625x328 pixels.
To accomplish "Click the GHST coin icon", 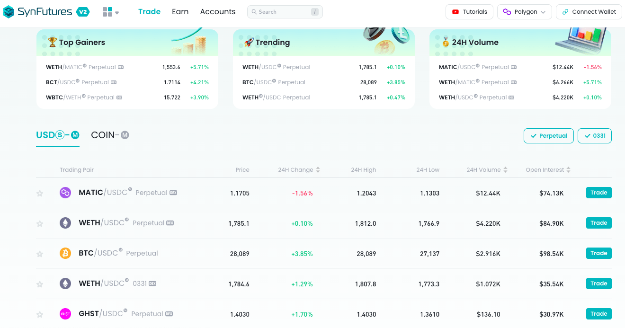I will click(x=65, y=314).
